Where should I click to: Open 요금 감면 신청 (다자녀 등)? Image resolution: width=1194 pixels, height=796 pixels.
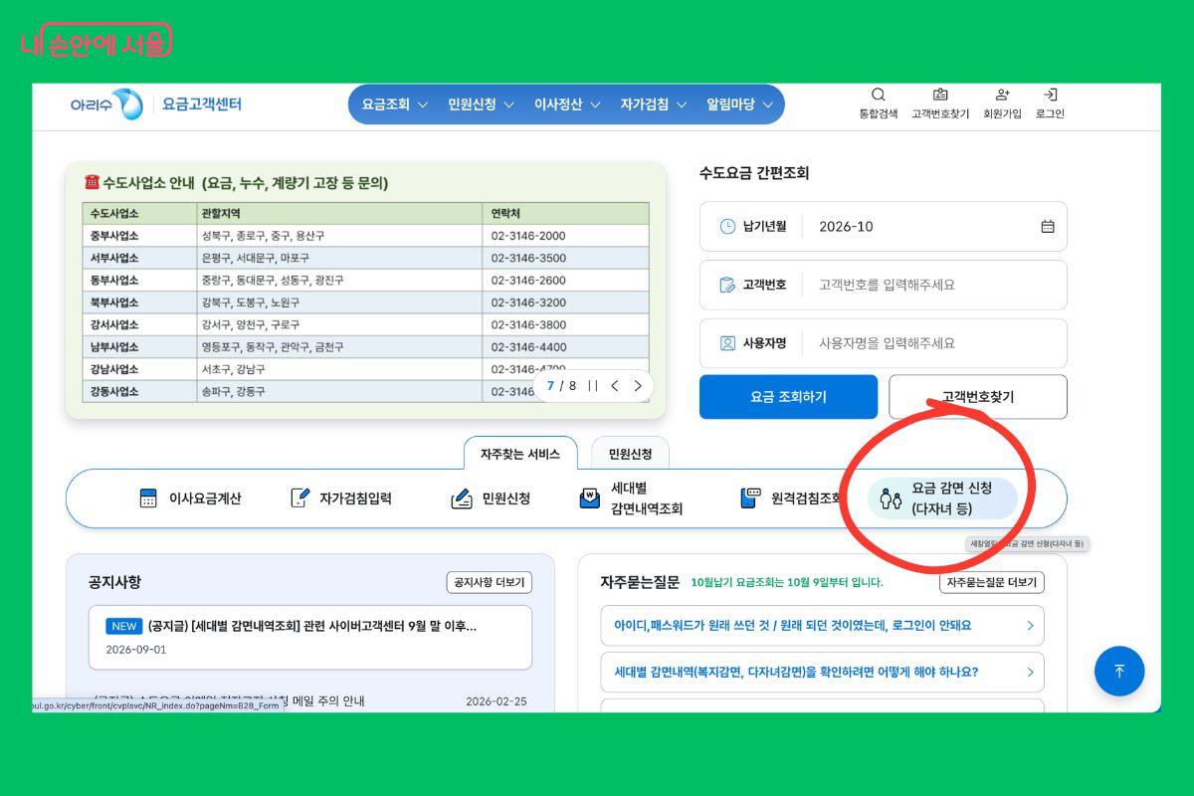tap(942, 498)
